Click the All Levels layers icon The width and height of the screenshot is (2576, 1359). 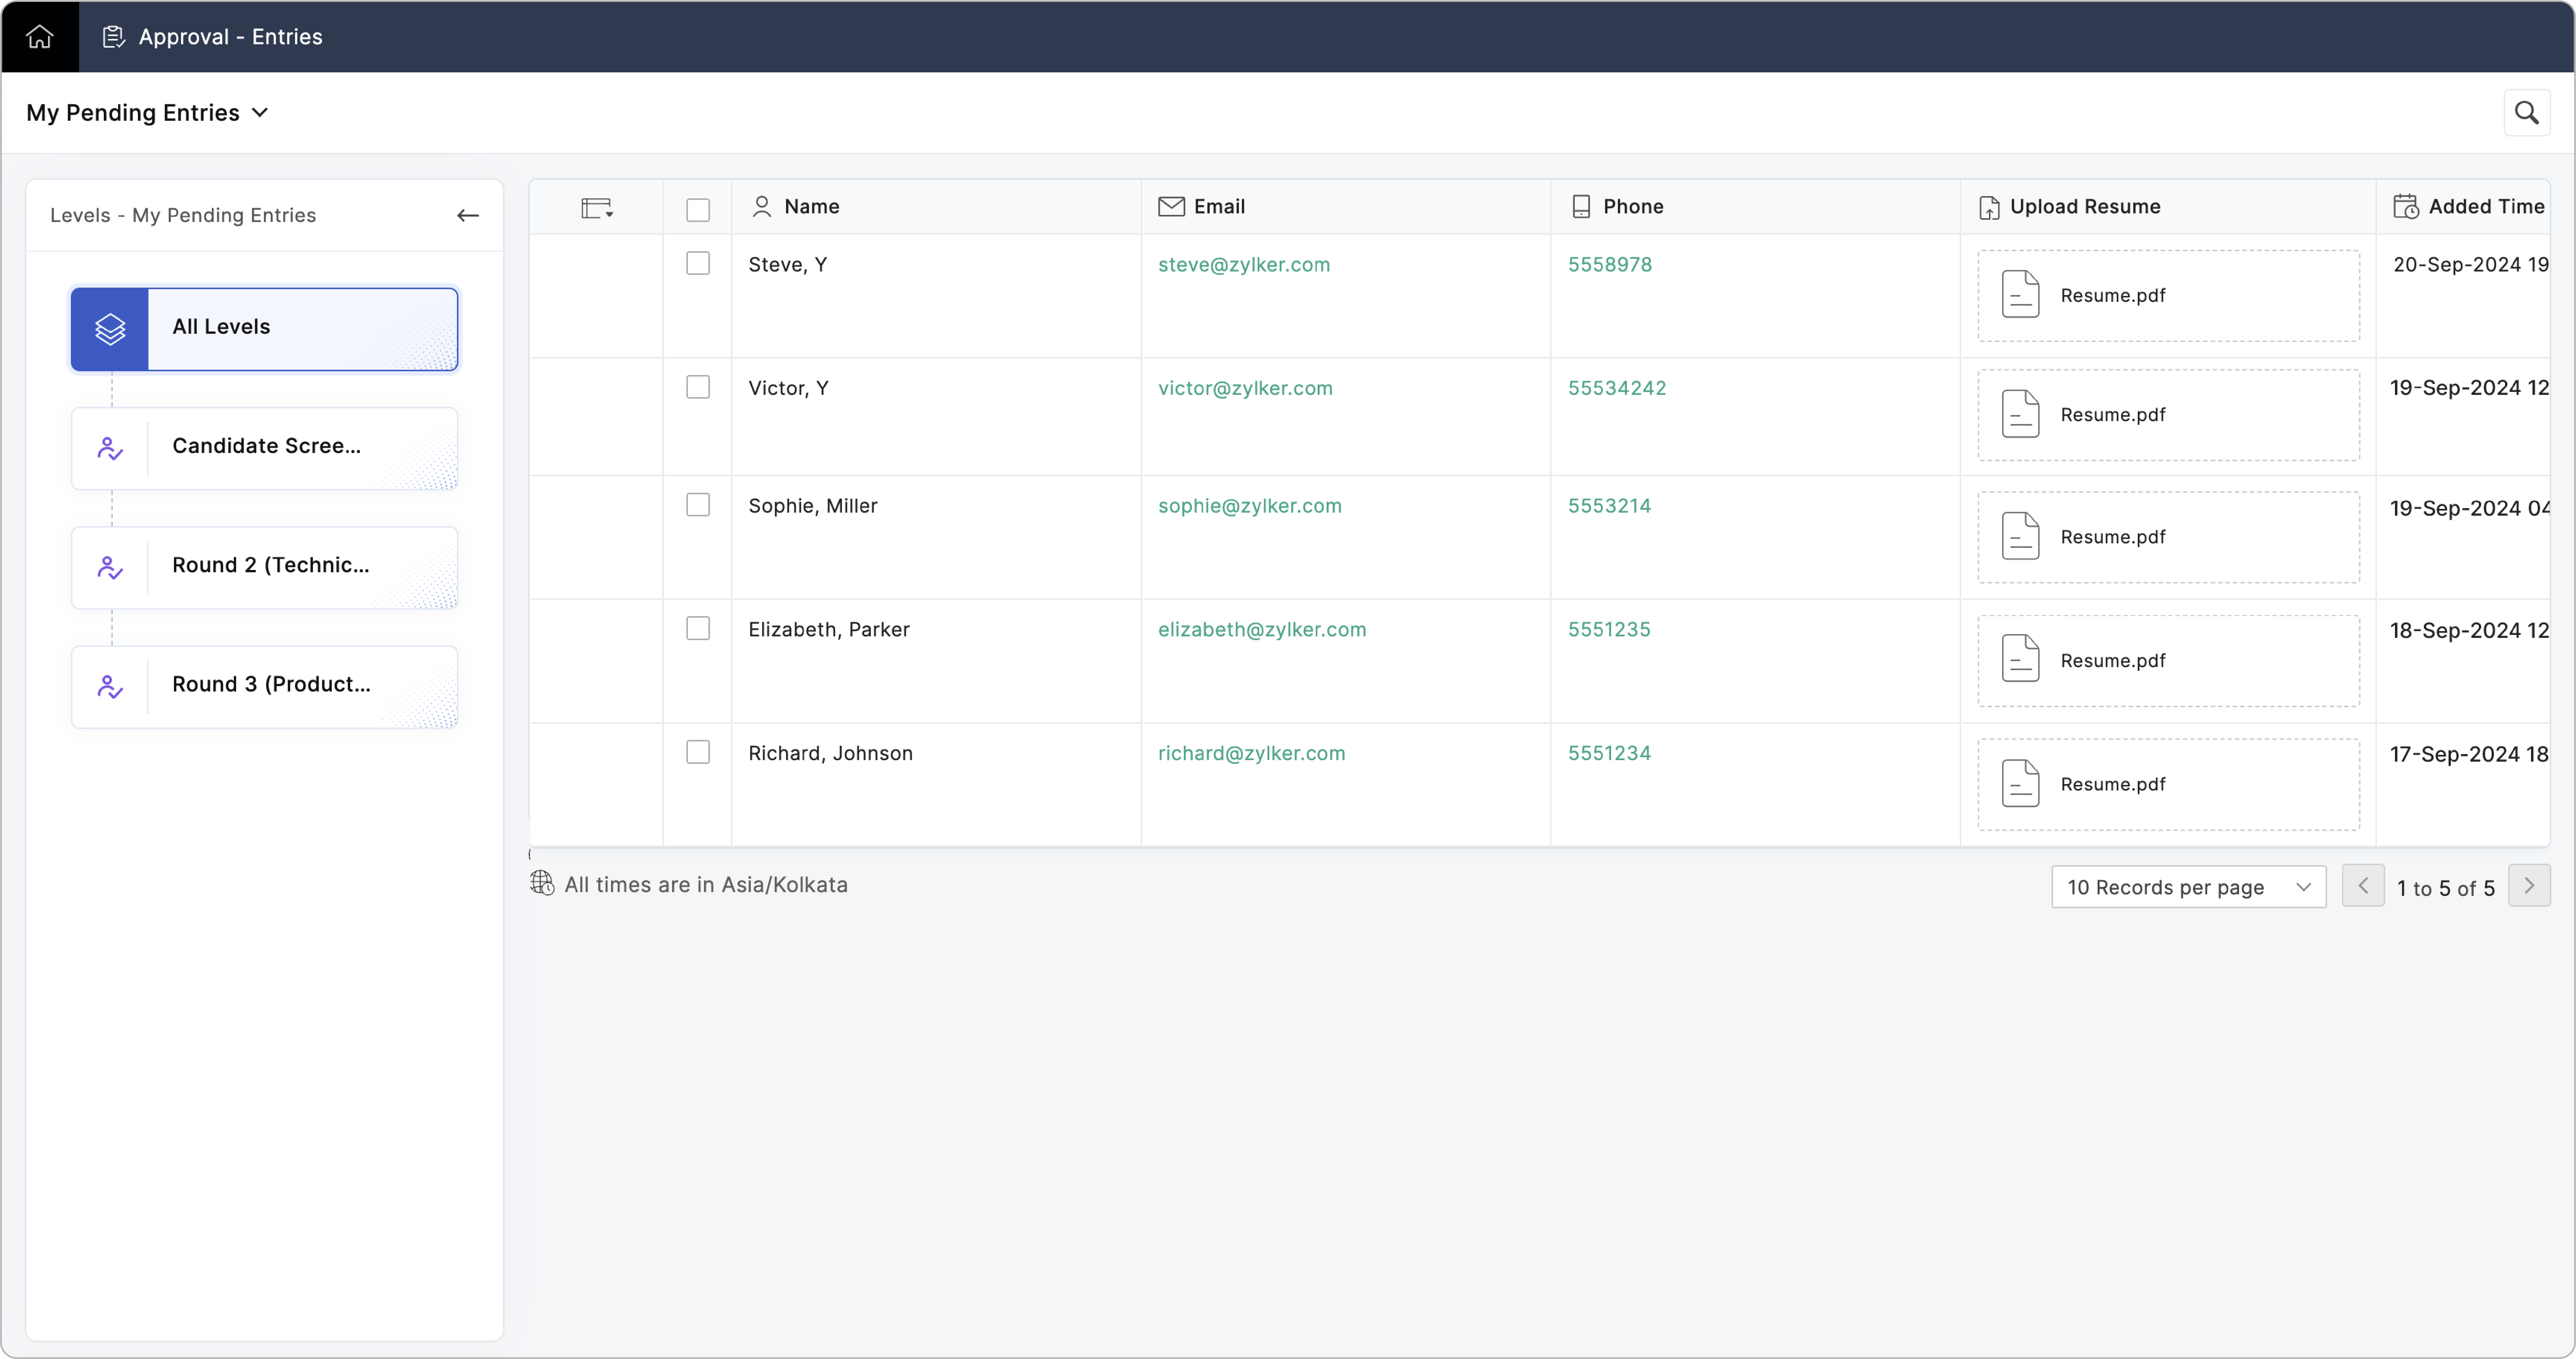coord(110,328)
